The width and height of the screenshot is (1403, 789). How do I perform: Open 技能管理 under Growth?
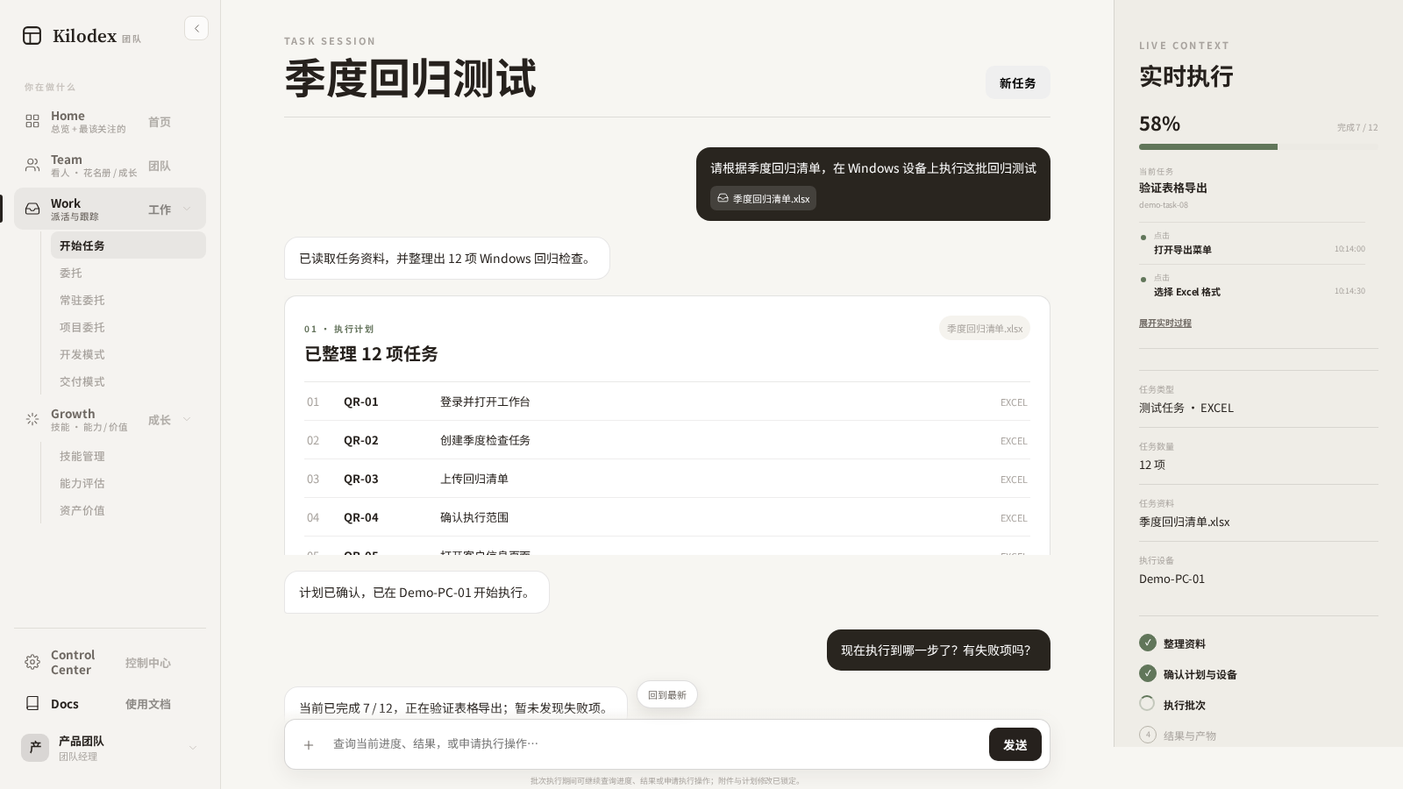click(x=128, y=456)
